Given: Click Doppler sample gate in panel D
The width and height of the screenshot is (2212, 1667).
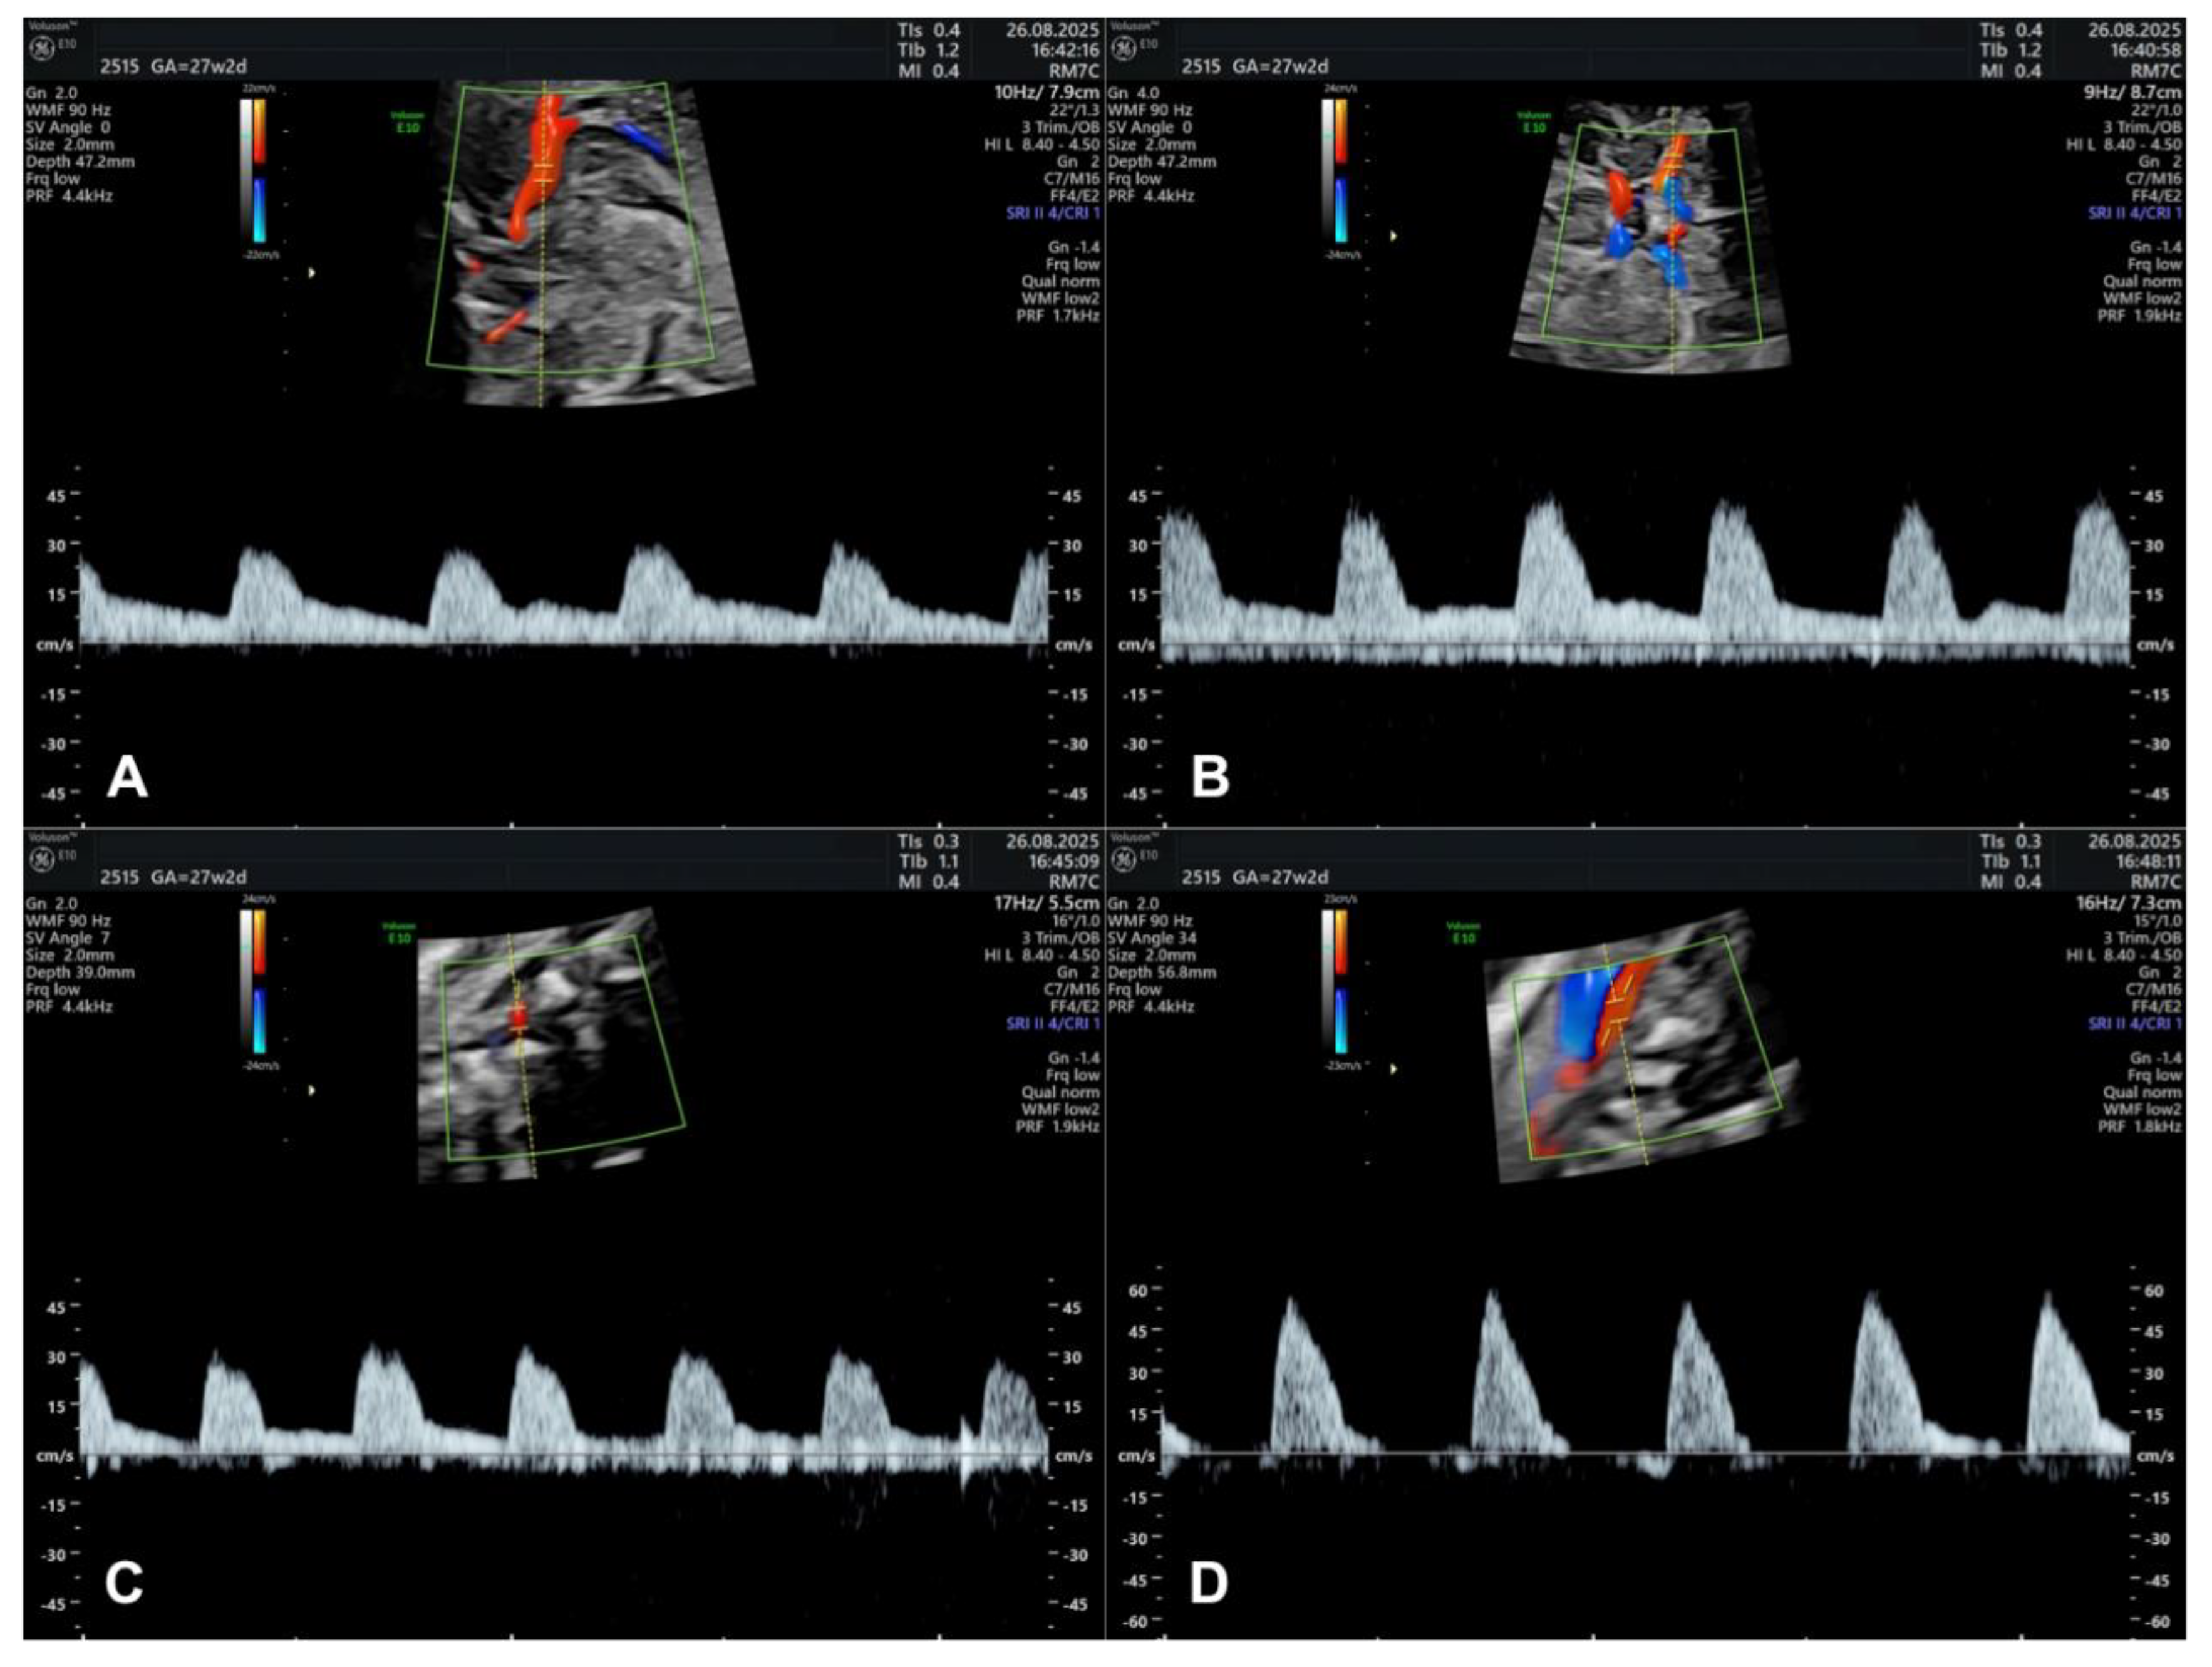Looking at the screenshot, I should (1617, 1012).
